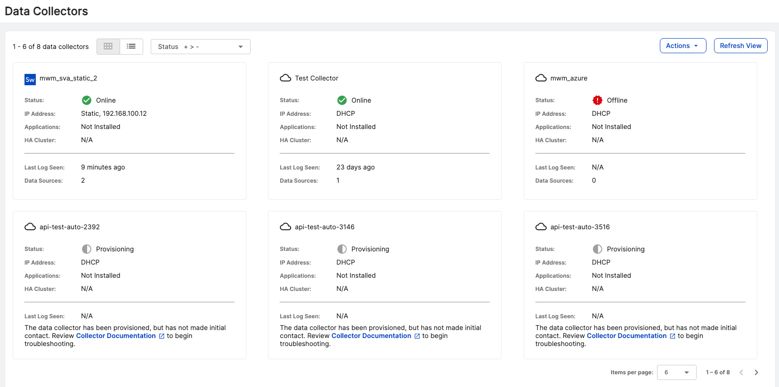This screenshot has width=779, height=387.
Task: Click the Provisioning status icon for api-test-auto-3146
Action: (342, 249)
